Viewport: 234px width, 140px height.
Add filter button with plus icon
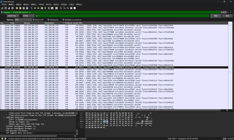tap(231, 12)
